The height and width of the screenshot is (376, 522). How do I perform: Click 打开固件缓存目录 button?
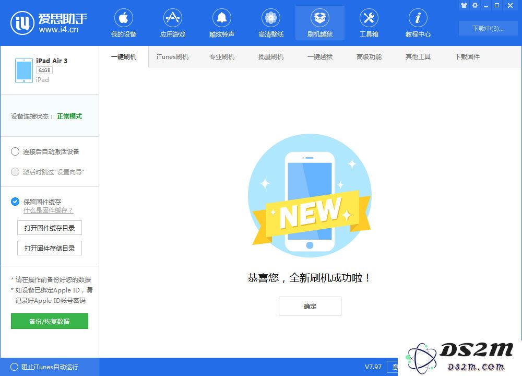tap(49, 228)
